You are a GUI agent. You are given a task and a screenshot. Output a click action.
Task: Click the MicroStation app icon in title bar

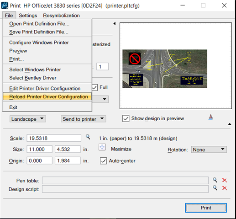5,5
